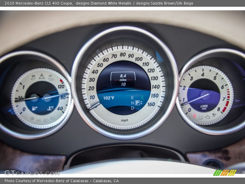The height and width of the screenshot is (184, 245).
Task: Click the gear selector up/down arrows
Action: (141, 103)
